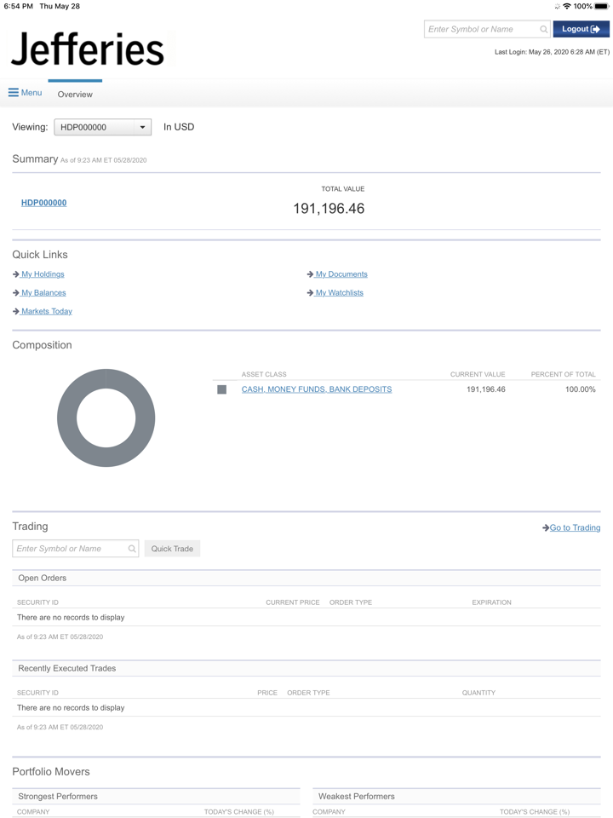Tap the Wi-Fi icon in status bar

[567, 6]
